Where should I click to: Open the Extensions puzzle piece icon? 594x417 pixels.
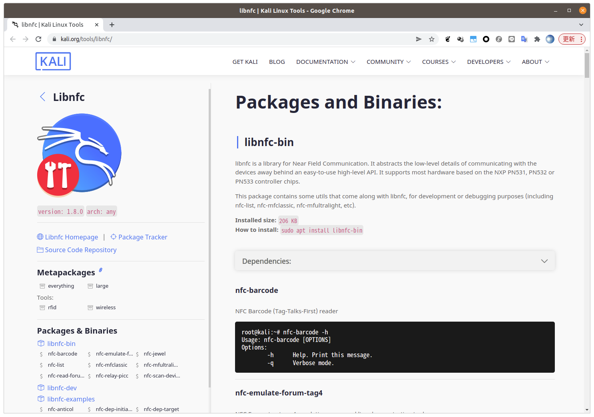pos(537,39)
